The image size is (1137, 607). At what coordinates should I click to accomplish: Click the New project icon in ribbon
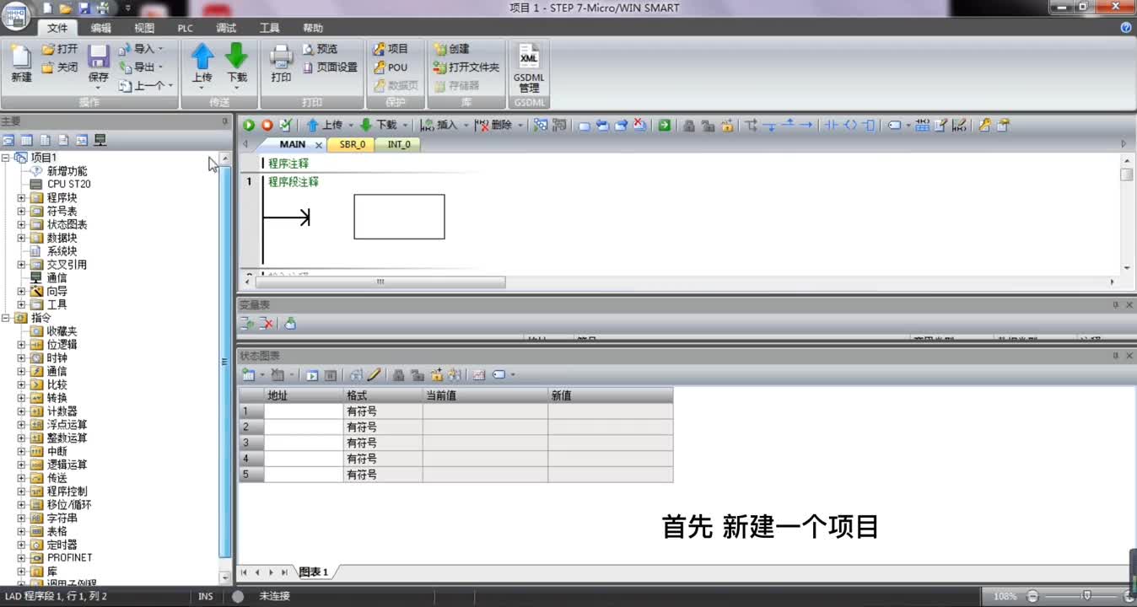(x=21, y=57)
